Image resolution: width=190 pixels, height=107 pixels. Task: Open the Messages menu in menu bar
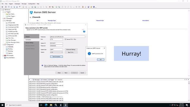pos(24,4)
